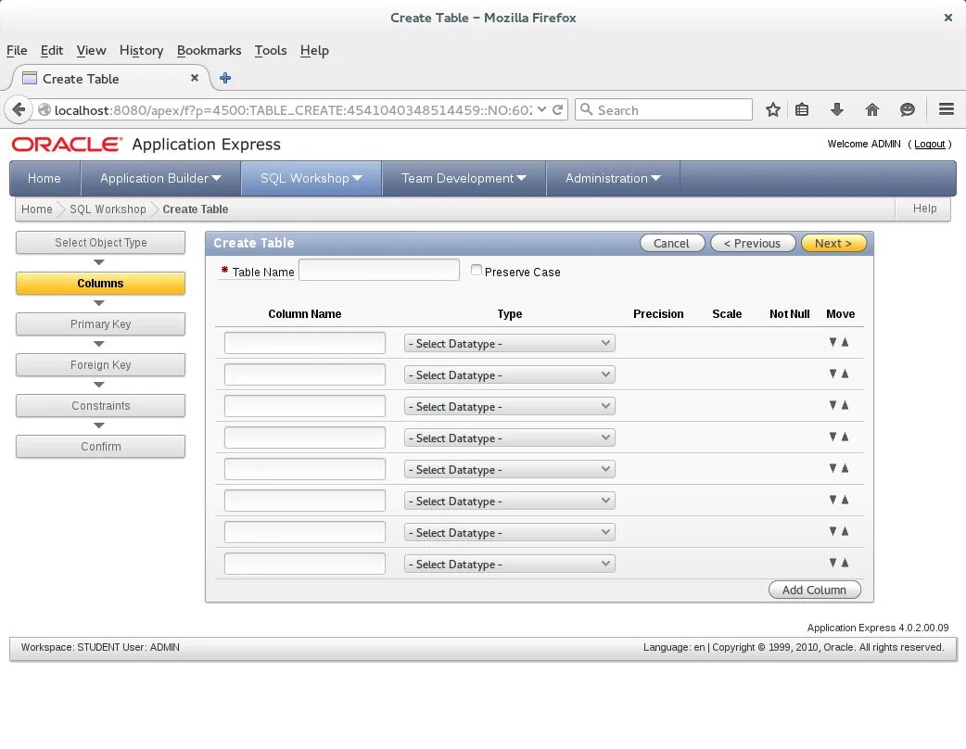Open the chat smiley icon
Viewport: 966px width, 749px height.
(x=907, y=109)
